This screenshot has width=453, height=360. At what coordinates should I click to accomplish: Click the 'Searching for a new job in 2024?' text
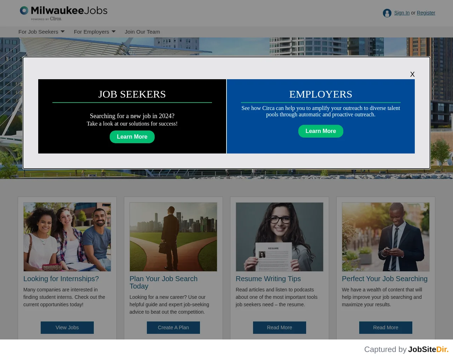[132, 116]
